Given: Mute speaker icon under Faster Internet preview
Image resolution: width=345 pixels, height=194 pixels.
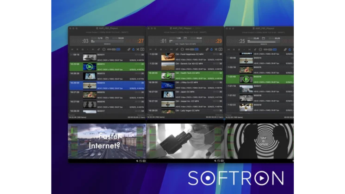Looking at the screenshot, I should (x=137, y=161).
